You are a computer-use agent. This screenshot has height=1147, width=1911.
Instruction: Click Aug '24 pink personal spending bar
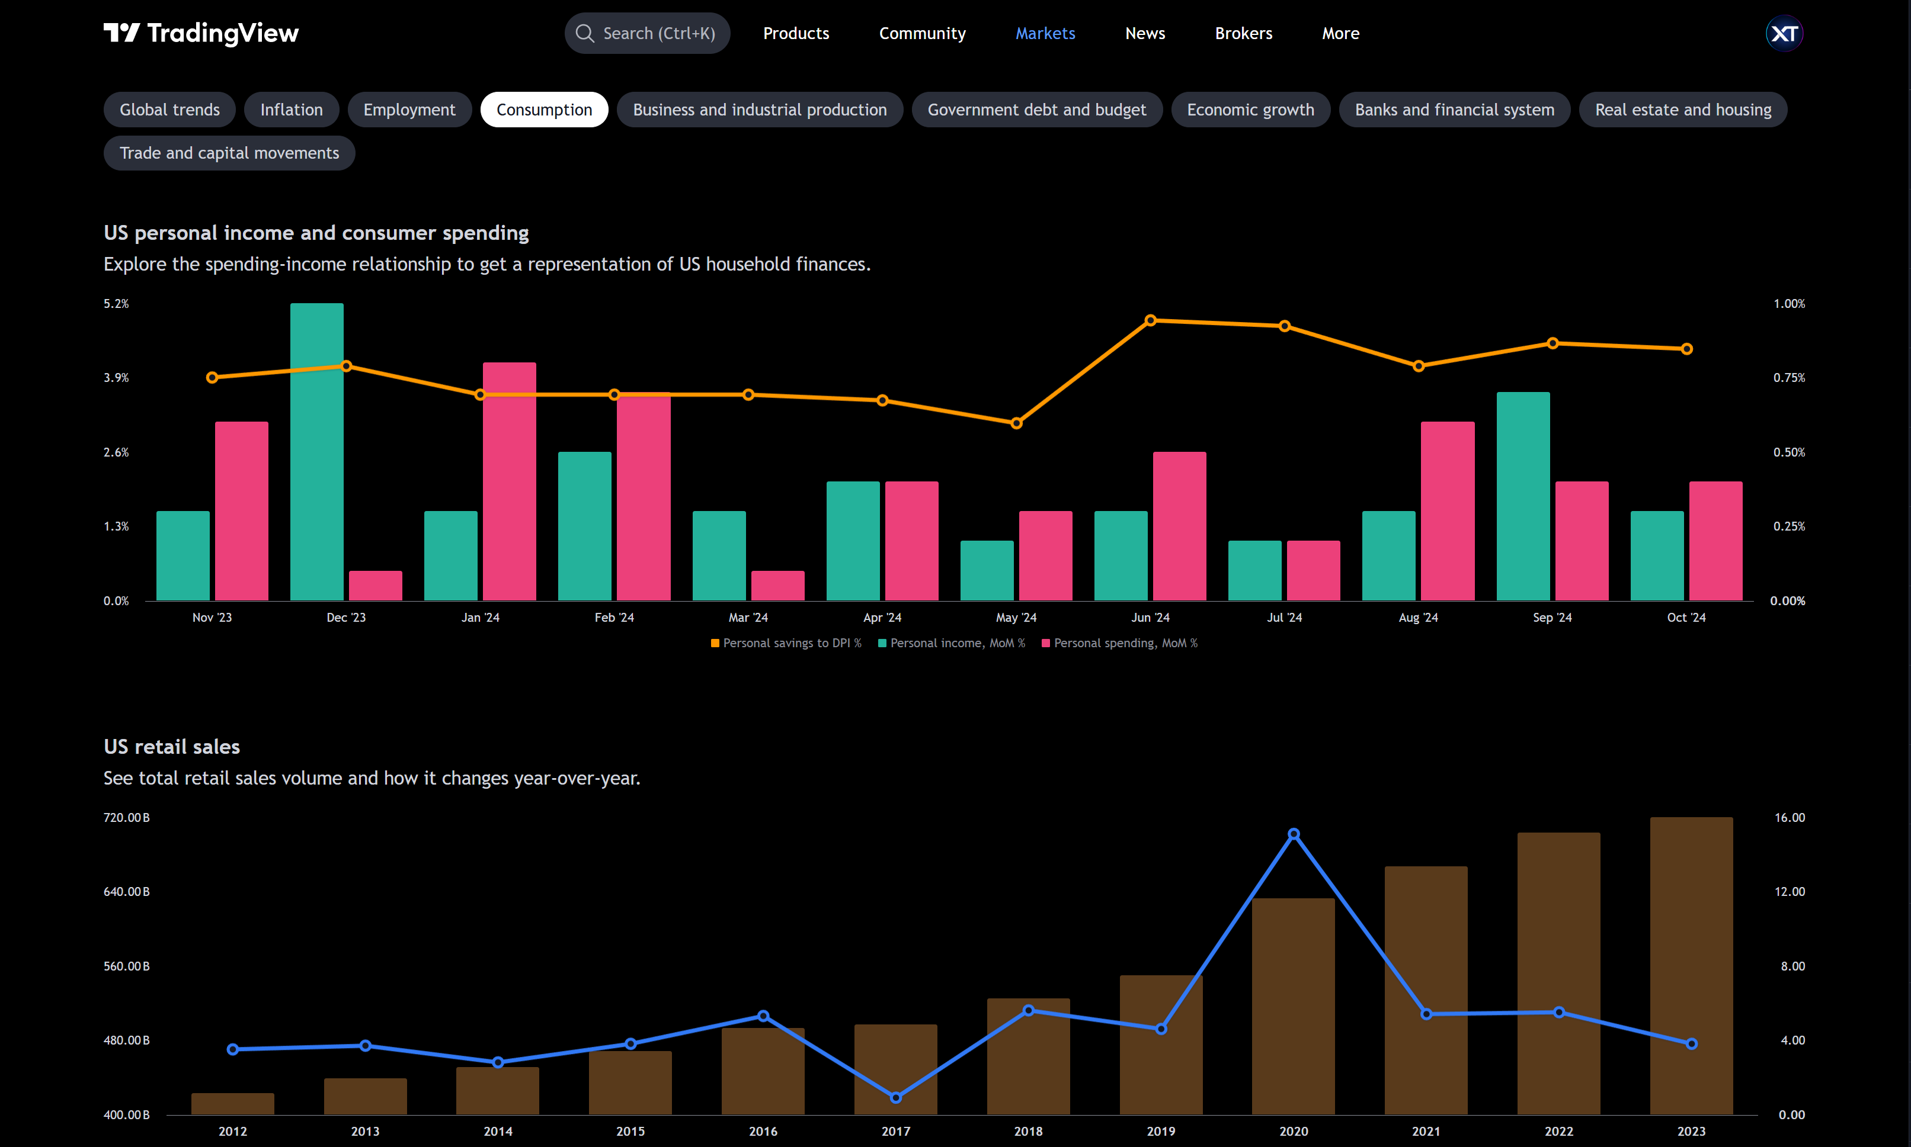point(1448,511)
